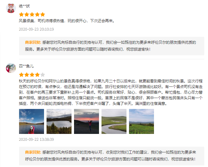The image size is (208, 167).
Task: Open the sunset silhouette photo thumbnail
Action: coord(87,121)
